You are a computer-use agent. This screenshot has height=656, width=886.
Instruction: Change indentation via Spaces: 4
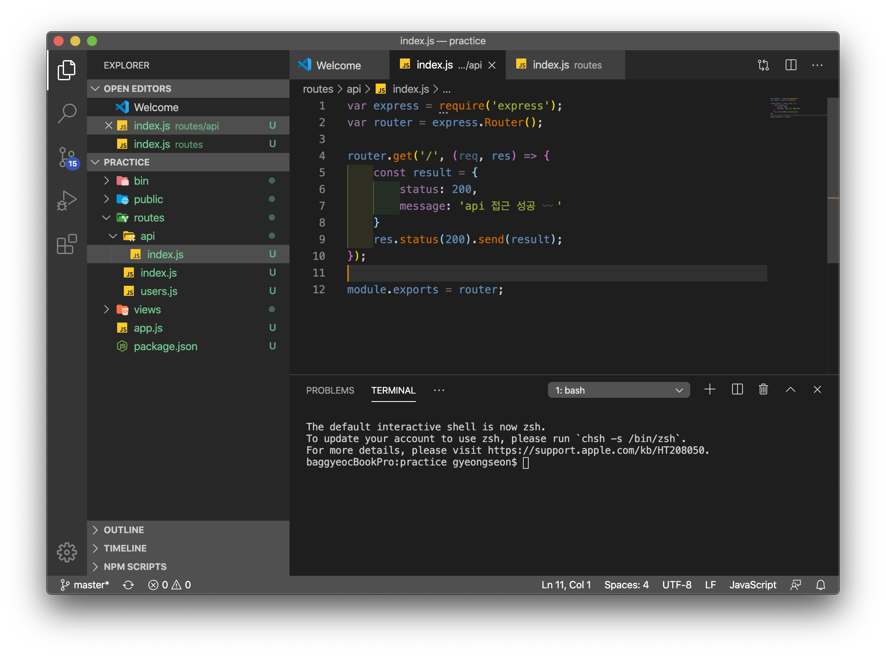click(x=626, y=585)
